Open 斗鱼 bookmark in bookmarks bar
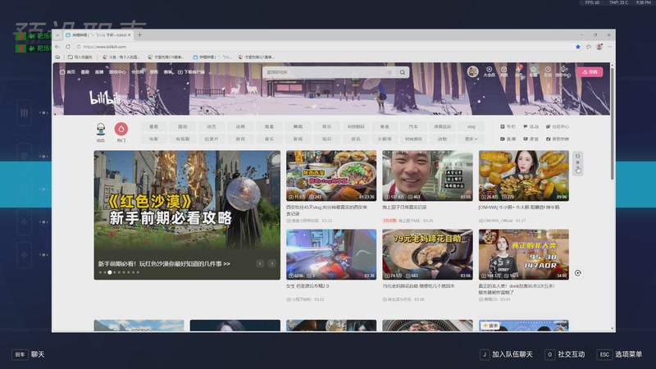This screenshot has height=369, width=656. click(x=121, y=57)
